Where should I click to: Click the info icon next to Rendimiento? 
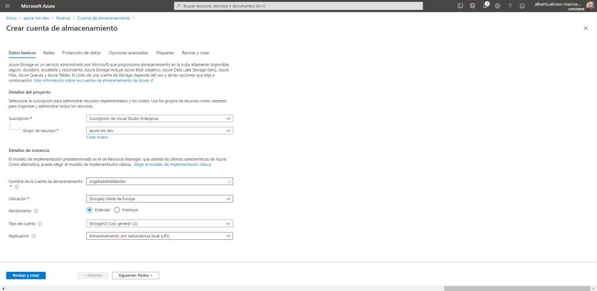pos(36,211)
